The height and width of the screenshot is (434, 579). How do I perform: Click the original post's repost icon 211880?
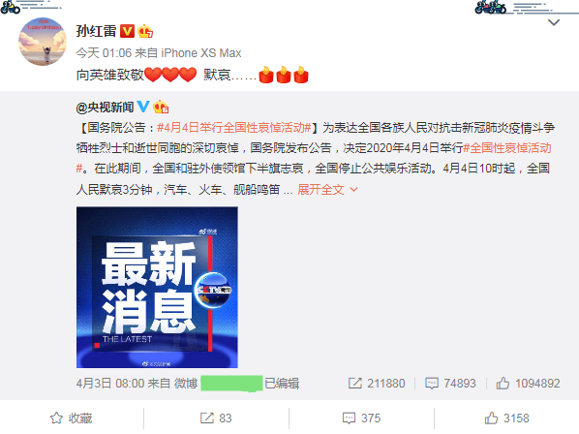pyautogui.click(x=377, y=384)
